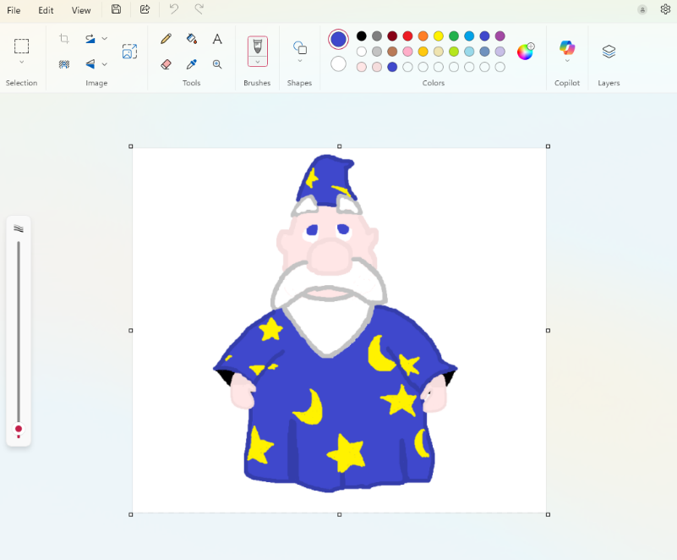Pick the Eraser tool
This screenshot has width=677, height=560.
tap(167, 64)
